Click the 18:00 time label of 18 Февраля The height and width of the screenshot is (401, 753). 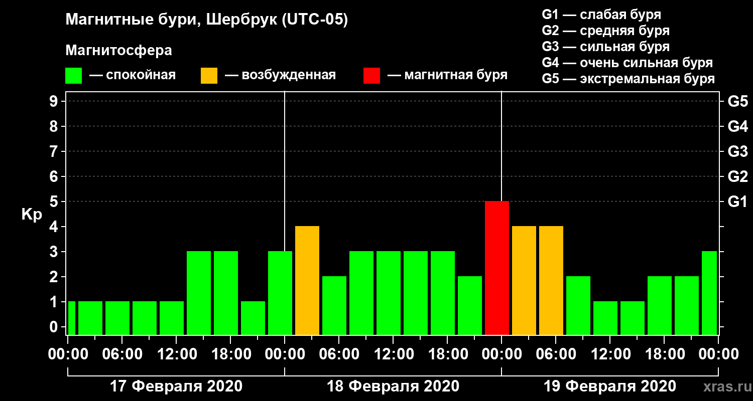pos(447,354)
